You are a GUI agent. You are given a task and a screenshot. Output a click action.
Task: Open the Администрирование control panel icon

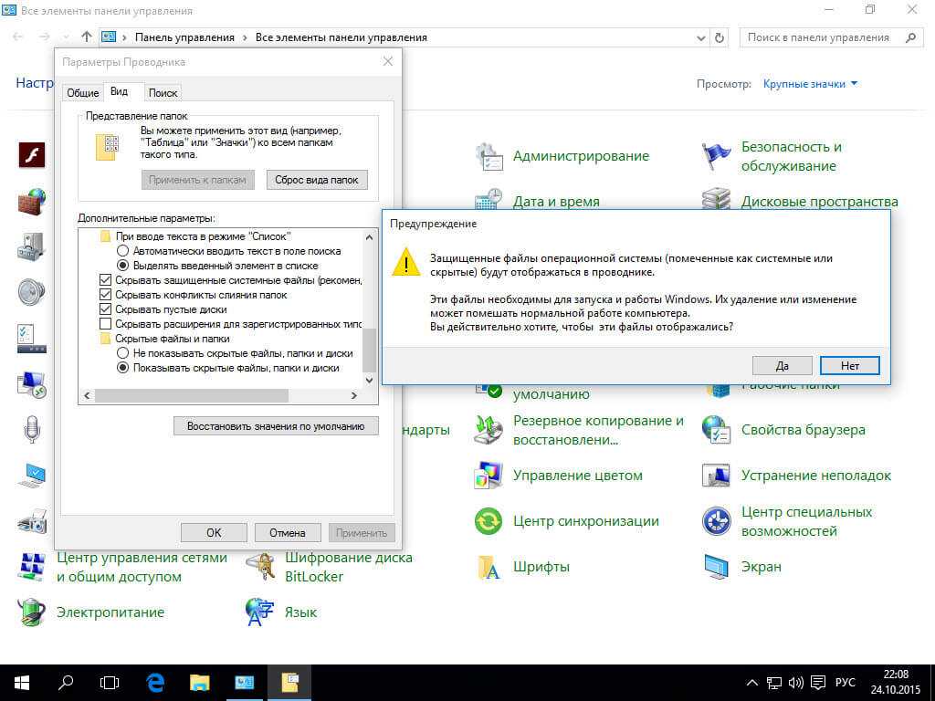coord(489,156)
